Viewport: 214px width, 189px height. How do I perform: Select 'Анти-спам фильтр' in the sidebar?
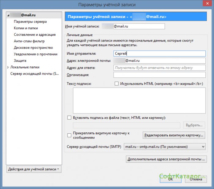29,41
